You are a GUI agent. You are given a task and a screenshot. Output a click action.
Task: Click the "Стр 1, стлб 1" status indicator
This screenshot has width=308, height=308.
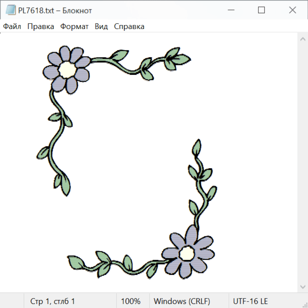tap(53, 301)
